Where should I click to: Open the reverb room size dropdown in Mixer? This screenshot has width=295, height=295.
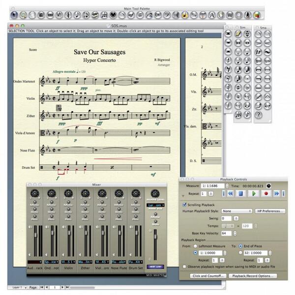tap(155, 205)
